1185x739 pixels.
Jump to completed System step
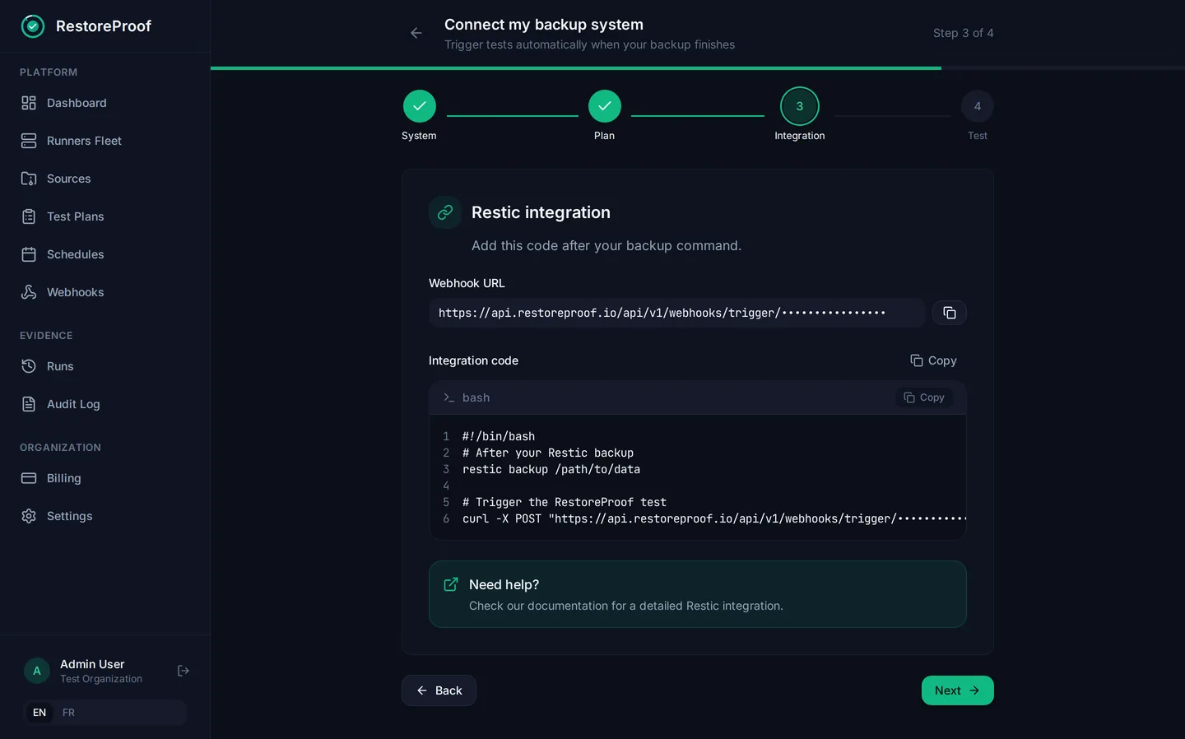click(420, 106)
